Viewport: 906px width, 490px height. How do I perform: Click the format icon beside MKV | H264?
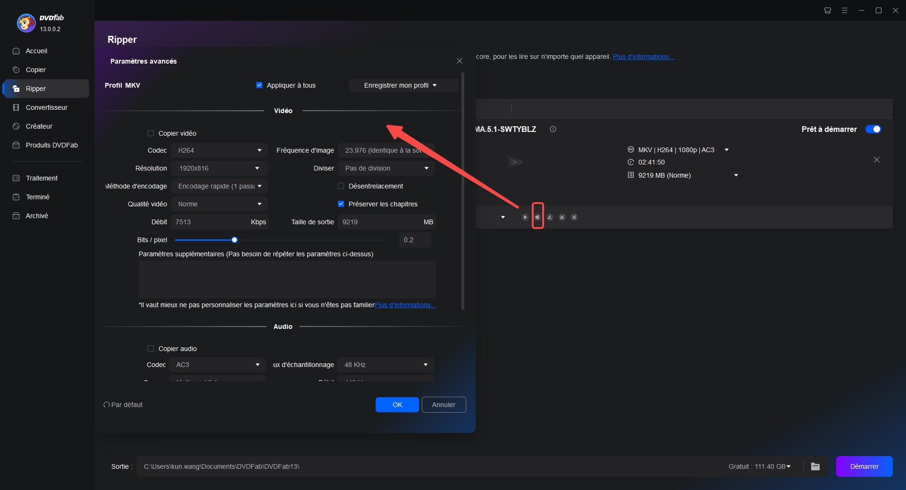coord(631,150)
